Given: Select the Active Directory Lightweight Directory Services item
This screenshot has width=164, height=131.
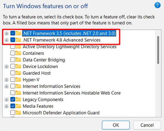Looking at the screenshot, I should coord(69,47).
